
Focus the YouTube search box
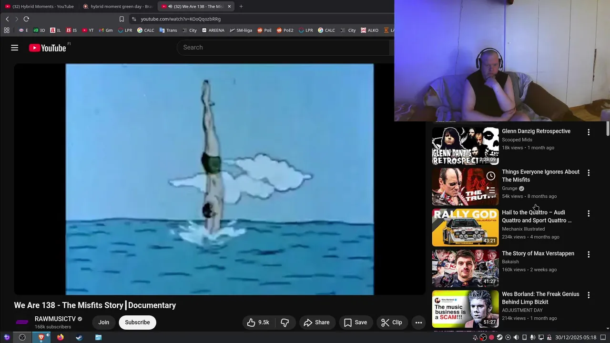pos(284,48)
